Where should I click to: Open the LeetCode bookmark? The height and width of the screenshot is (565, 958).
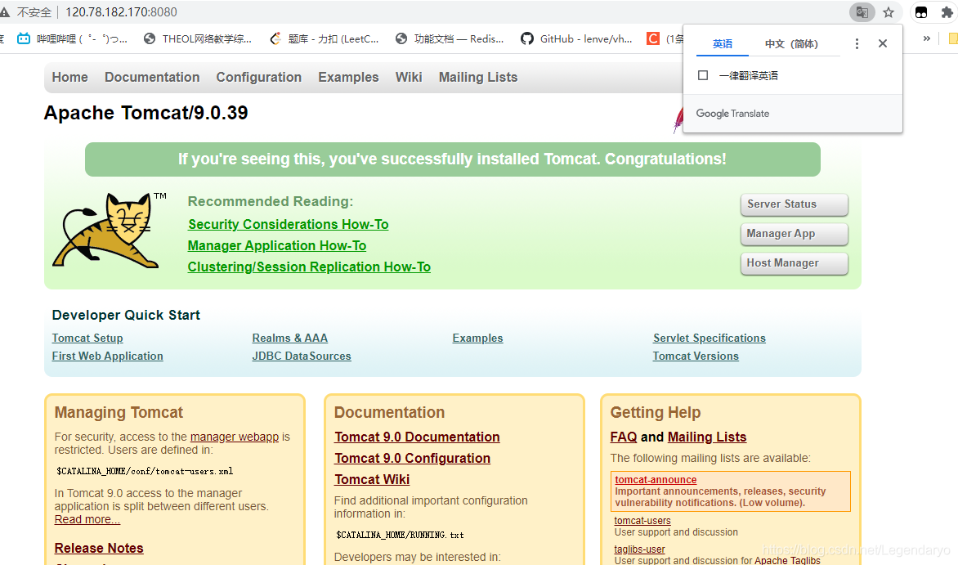coord(325,38)
